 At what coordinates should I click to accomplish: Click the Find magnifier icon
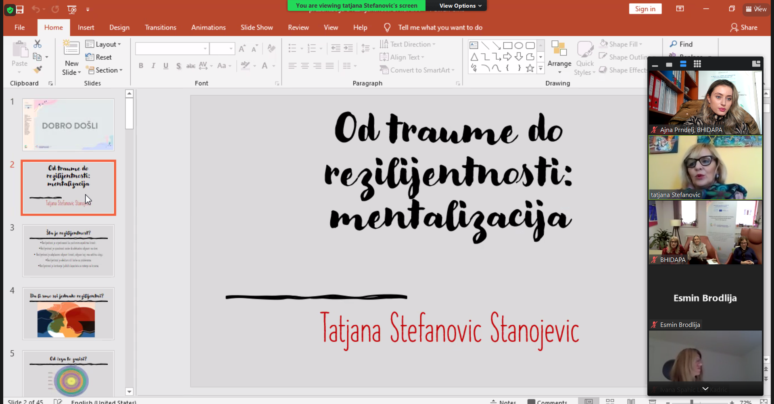(673, 44)
